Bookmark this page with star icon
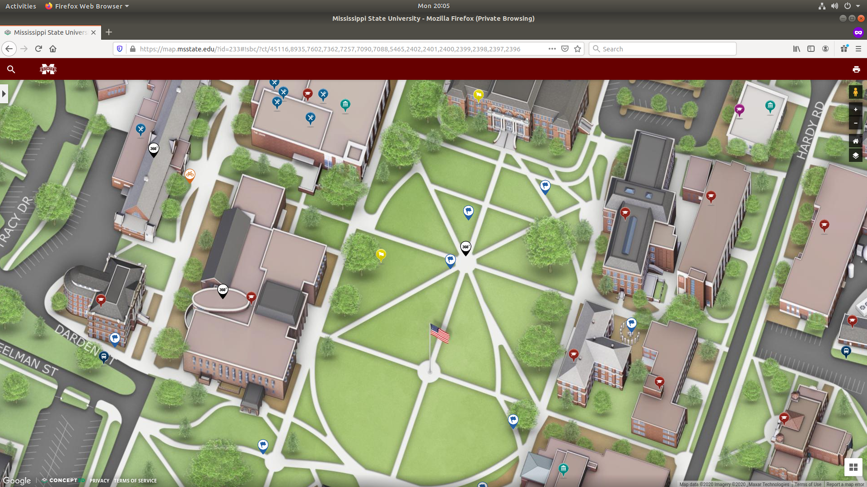The image size is (867, 487). tap(578, 49)
